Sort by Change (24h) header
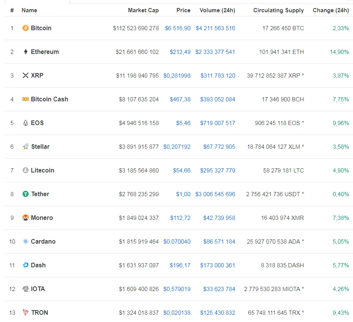 tap(331, 10)
